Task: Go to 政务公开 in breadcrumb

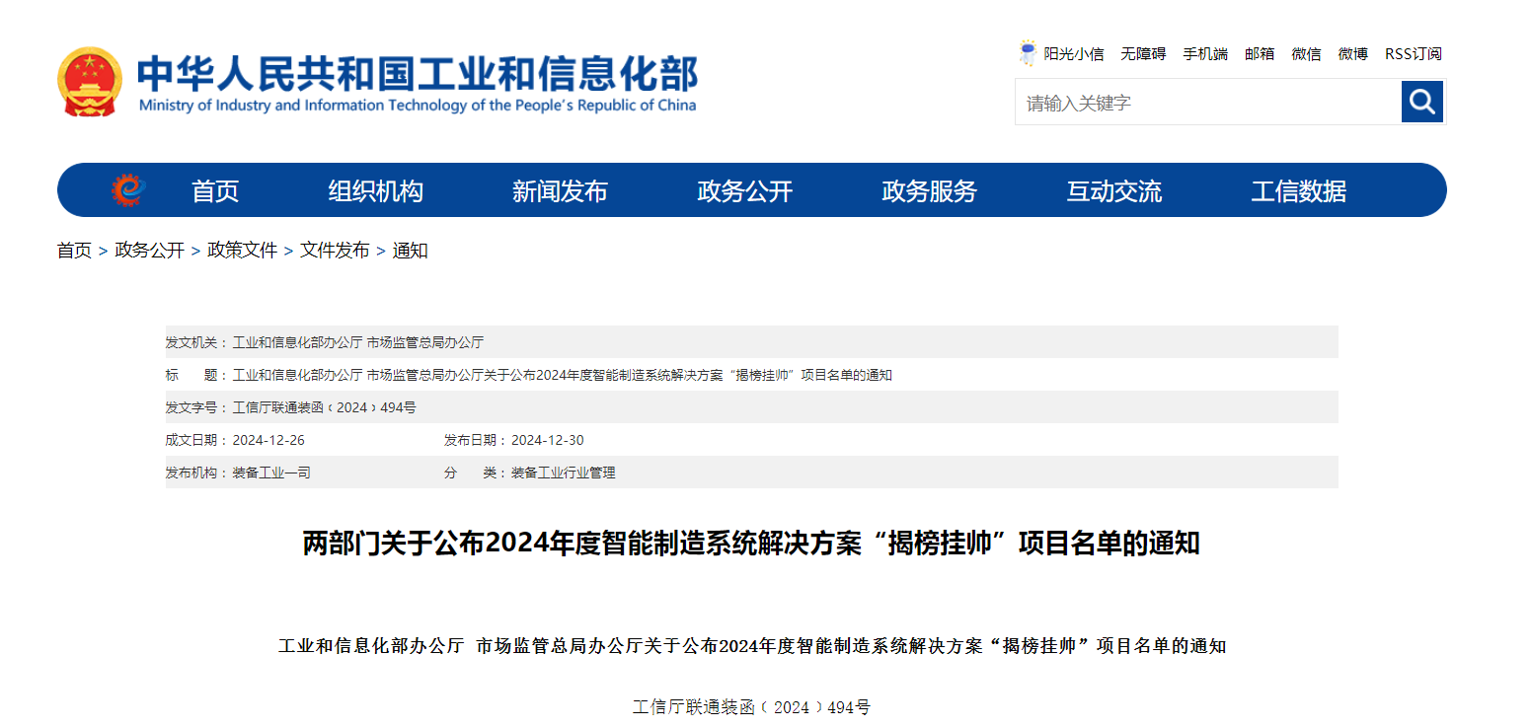Action: click(150, 251)
